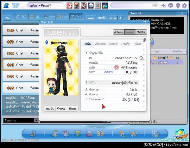The height and width of the screenshot is (148, 190).
Task: Click the top bar message input field
Action: [135, 6]
